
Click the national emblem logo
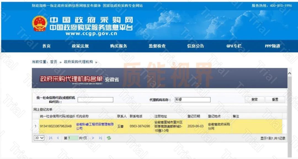pos(39,23)
